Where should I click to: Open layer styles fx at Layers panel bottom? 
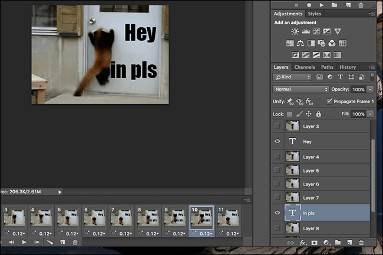(303, 242)
